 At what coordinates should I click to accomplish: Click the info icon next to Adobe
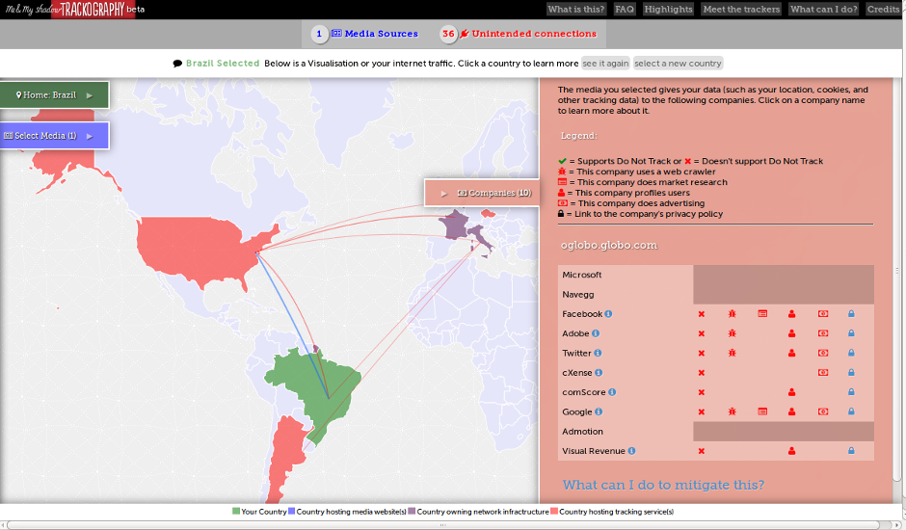596,333
